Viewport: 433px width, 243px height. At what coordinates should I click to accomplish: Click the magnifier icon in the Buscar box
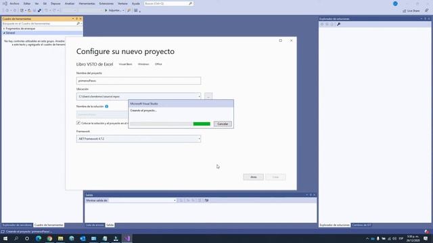point(191,3)
